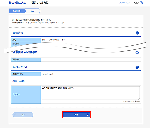Collapse the 企業情報 section

[x=137, y=33]
